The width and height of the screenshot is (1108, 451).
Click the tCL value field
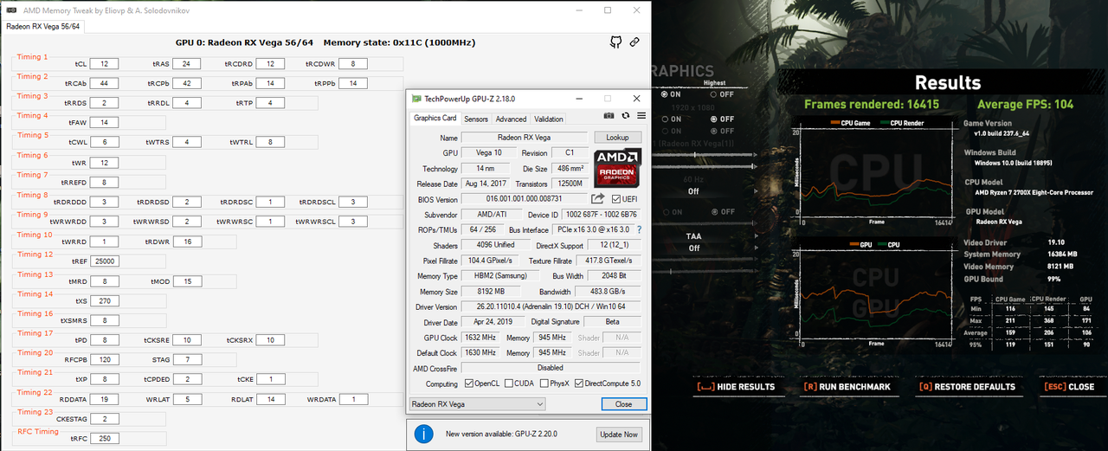[x=104, y=64]
